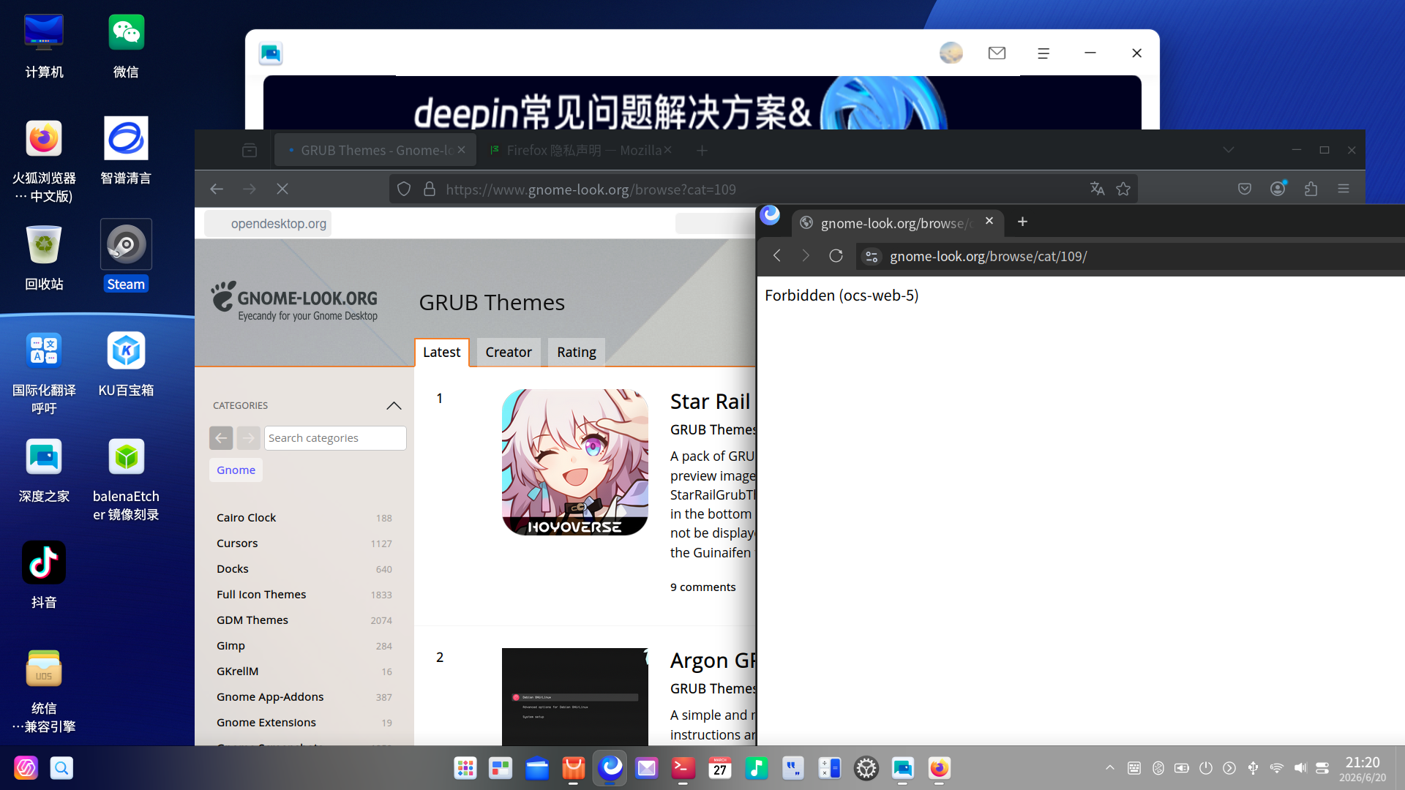Screen dimensions: 1405x790
Task: Collapse the CATEGORIES panel chevron
Action: click(394, 405)
